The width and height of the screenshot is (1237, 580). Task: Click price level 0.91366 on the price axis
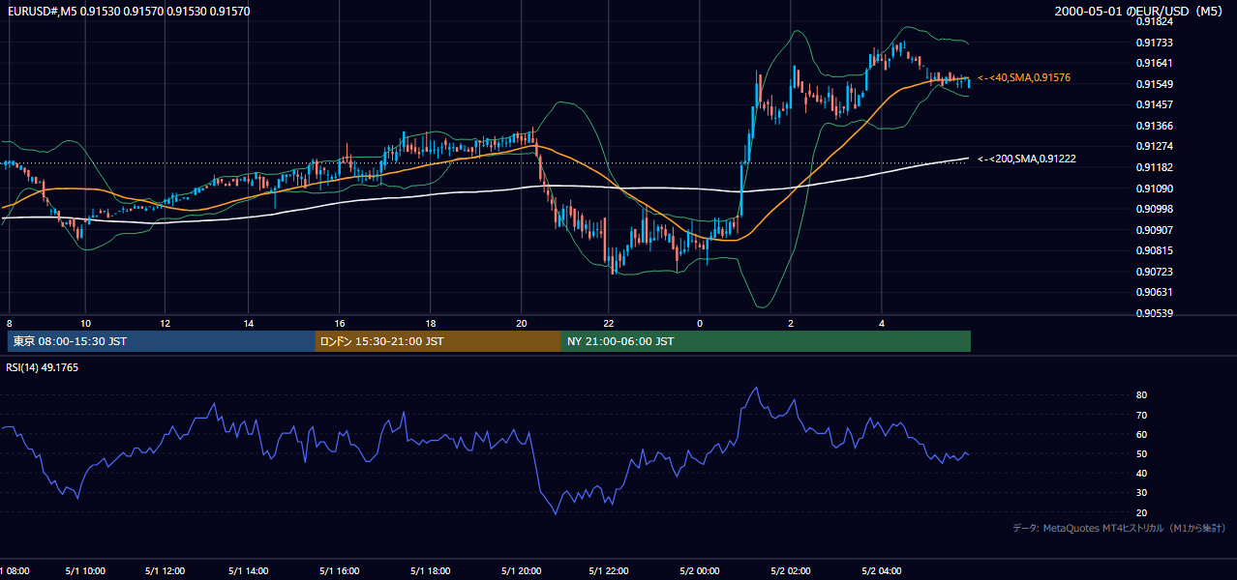tap(1154, 126)
